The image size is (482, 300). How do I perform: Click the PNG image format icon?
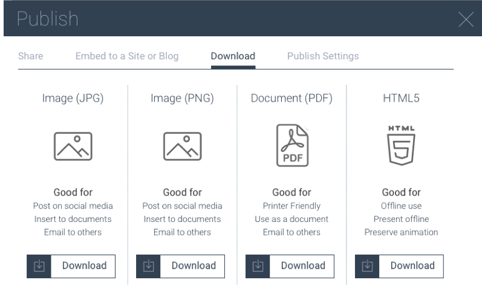pos(182,146)
